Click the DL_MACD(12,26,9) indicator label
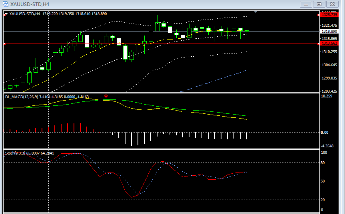345x214 pixels. [25, 97]
